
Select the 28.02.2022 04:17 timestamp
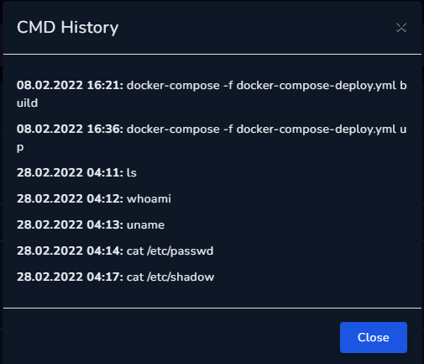(x=70, y=277)
